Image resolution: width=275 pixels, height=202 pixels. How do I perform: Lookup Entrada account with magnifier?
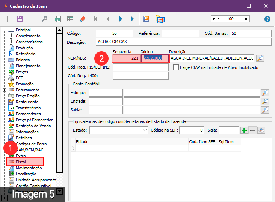click(x=265, y=101)
